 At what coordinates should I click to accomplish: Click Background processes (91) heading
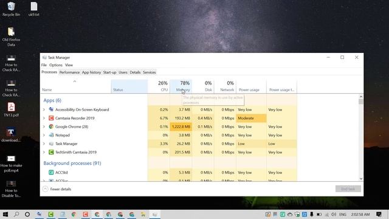[72, 163]
